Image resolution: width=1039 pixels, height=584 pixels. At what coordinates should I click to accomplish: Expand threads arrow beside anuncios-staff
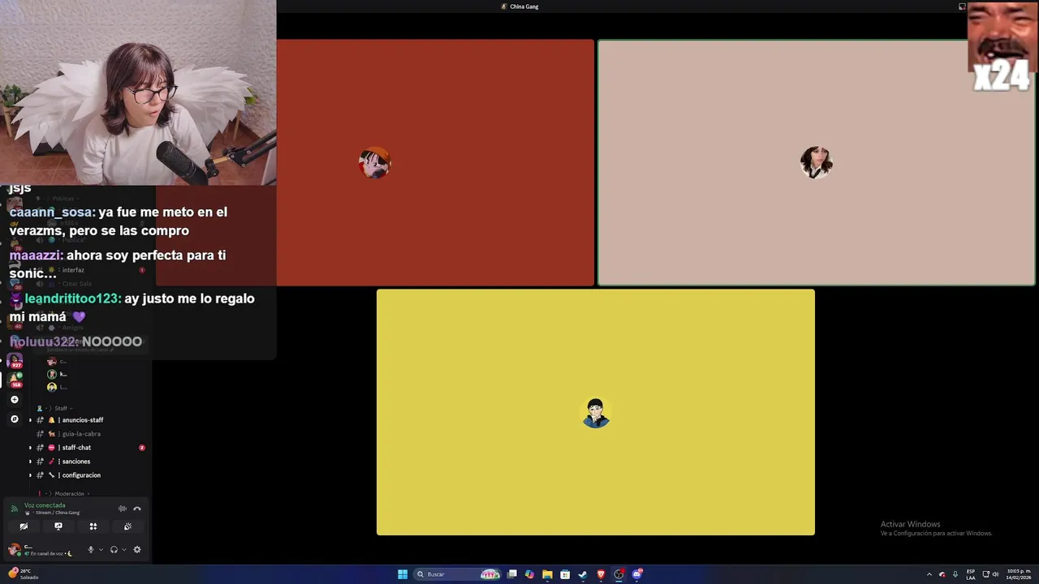click(30, 420)
